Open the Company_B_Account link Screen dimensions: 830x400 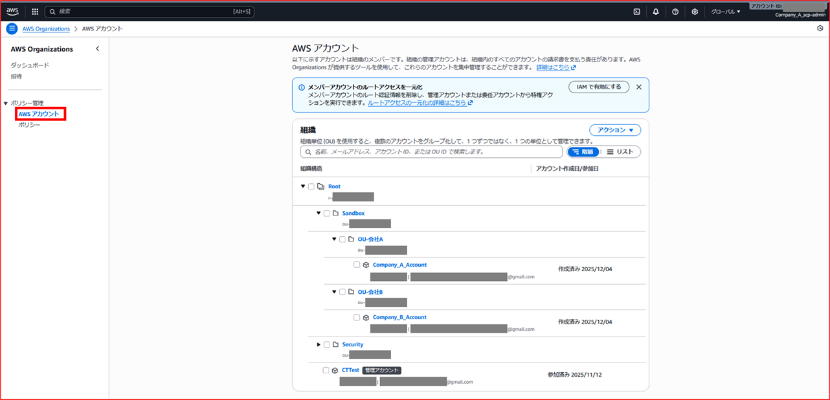click(x=399, y=317)
